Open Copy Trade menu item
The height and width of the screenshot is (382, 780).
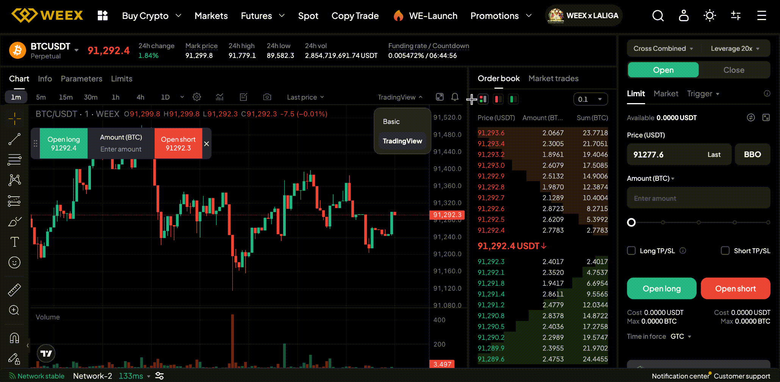(x=355, y=16)
